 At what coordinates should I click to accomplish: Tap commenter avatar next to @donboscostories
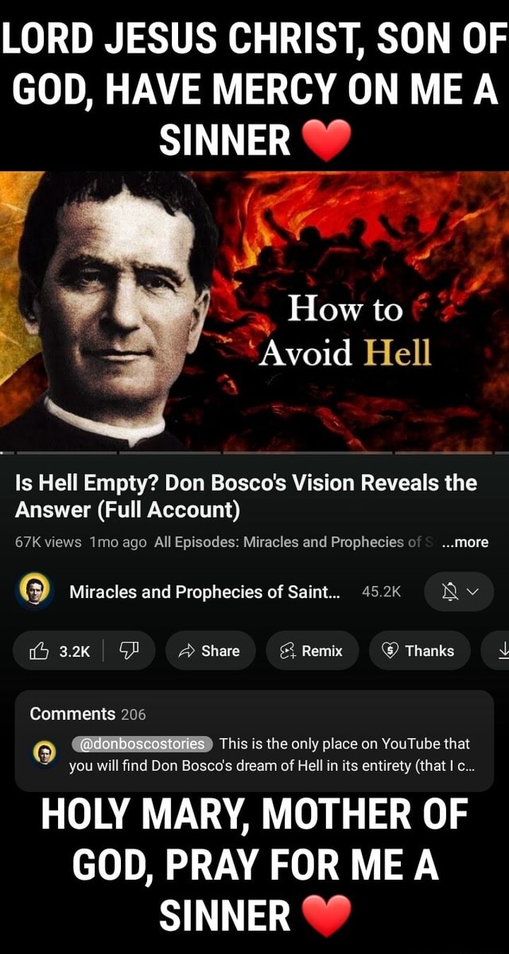point(44,754)
